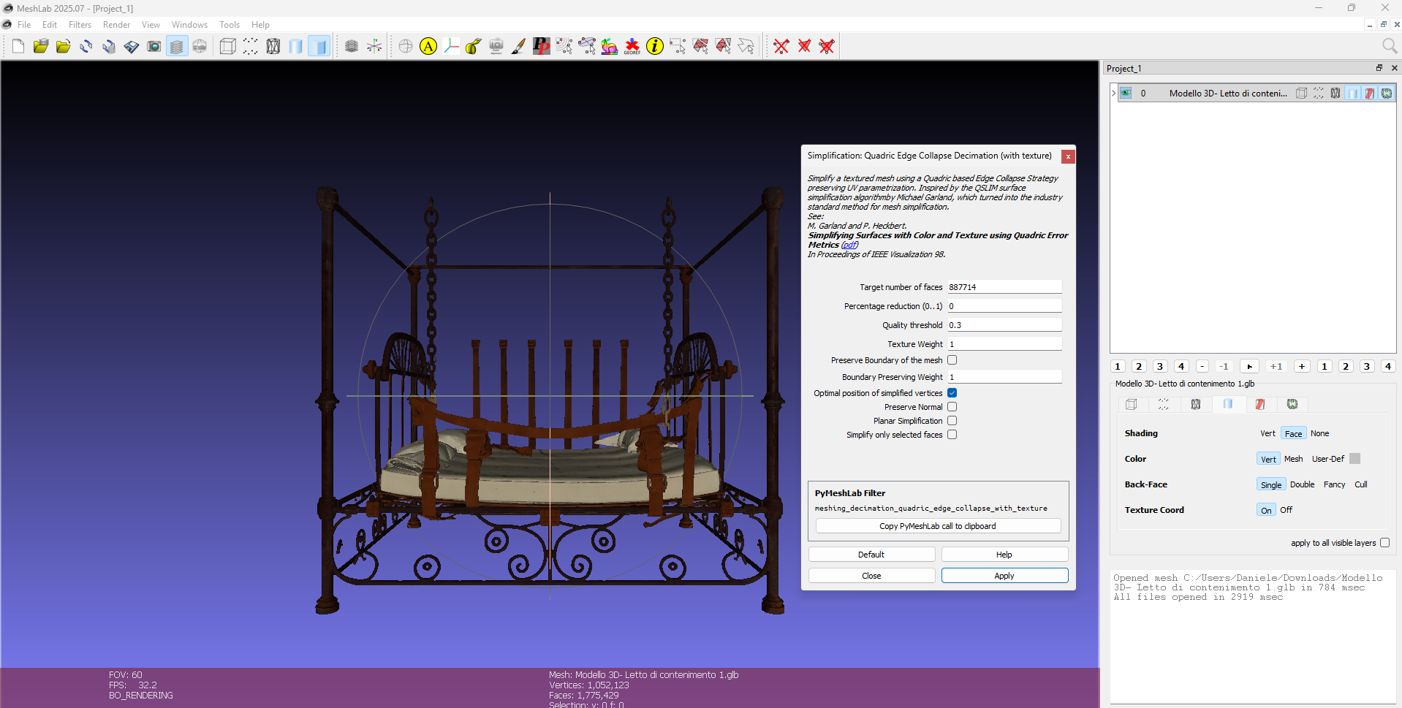
Task: Float the Project_1 panel
Action: tap(1379, 68)
